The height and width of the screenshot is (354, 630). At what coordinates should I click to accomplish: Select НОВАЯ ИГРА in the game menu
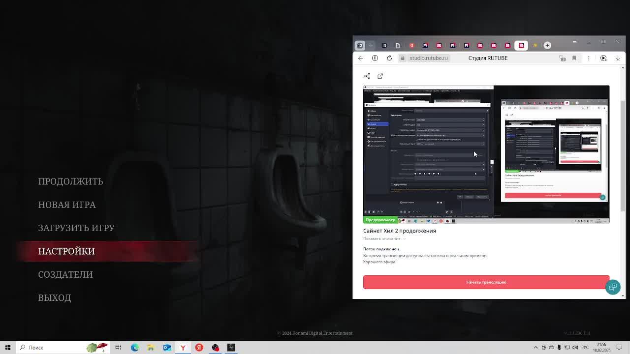[x=67, y=205]
